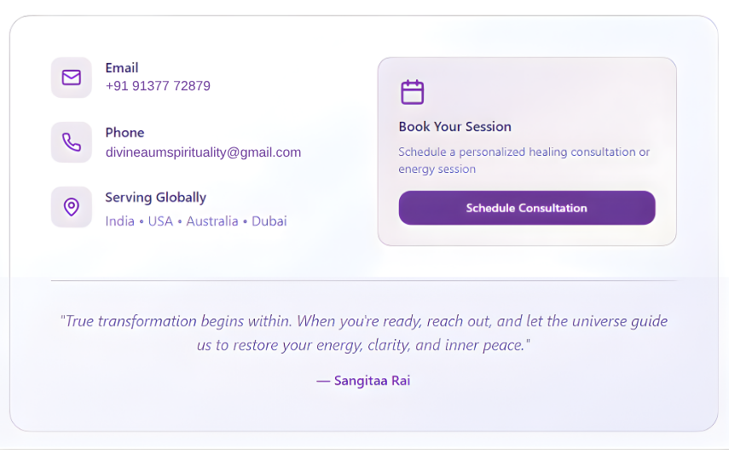Click the location pin icon

[x=72, y=207]
